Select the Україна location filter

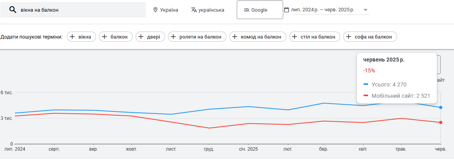[166, 10]
